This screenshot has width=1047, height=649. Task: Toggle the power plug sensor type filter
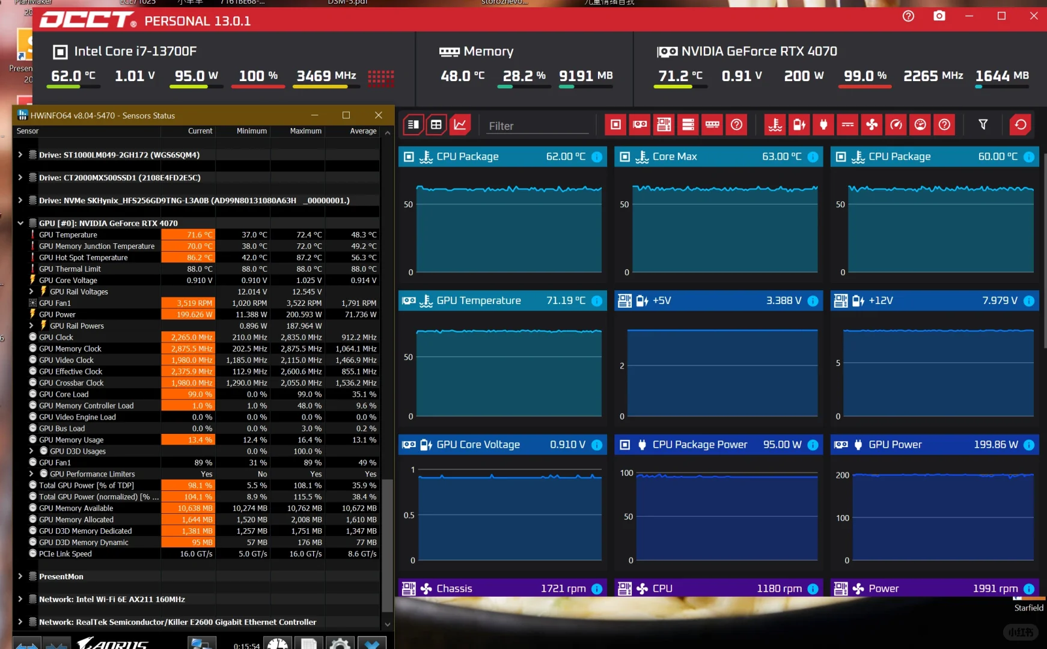pos(823,124)
